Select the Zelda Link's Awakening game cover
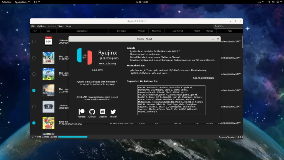Screen dimensions: 284x160 tap(48, 74)
